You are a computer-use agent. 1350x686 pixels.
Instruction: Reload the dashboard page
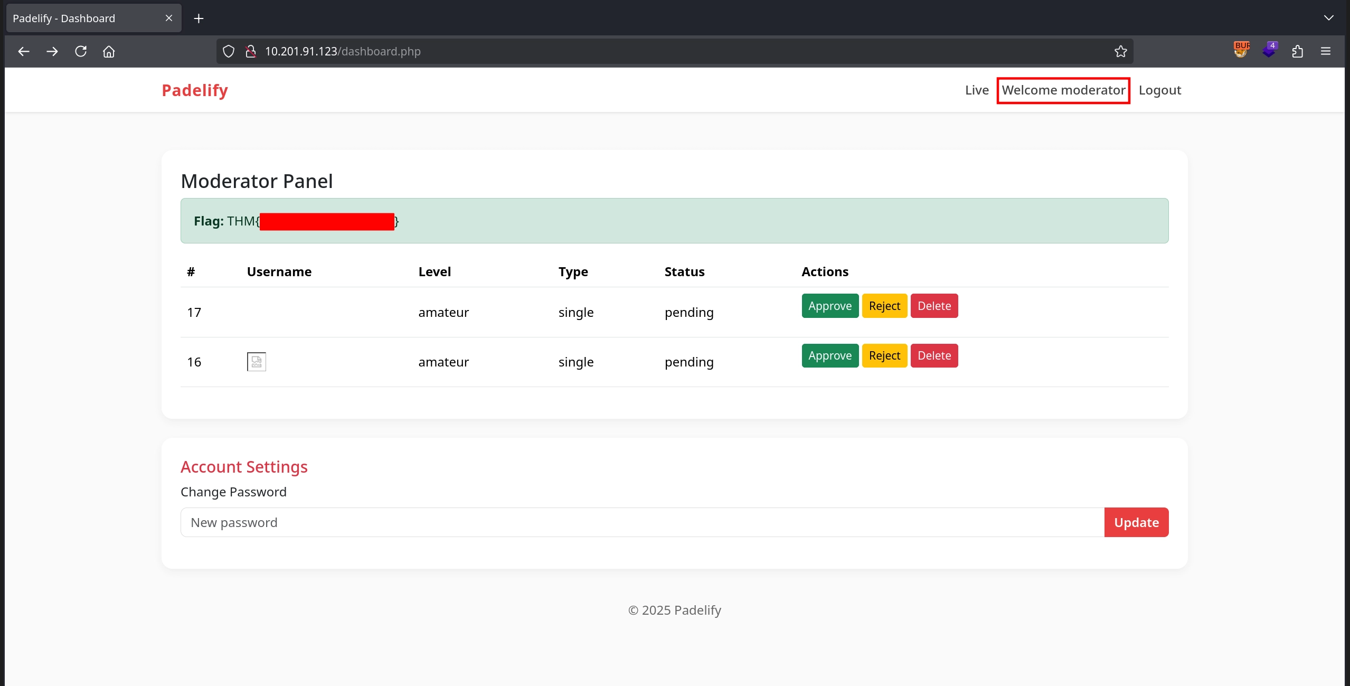click(x=81, y=51)
